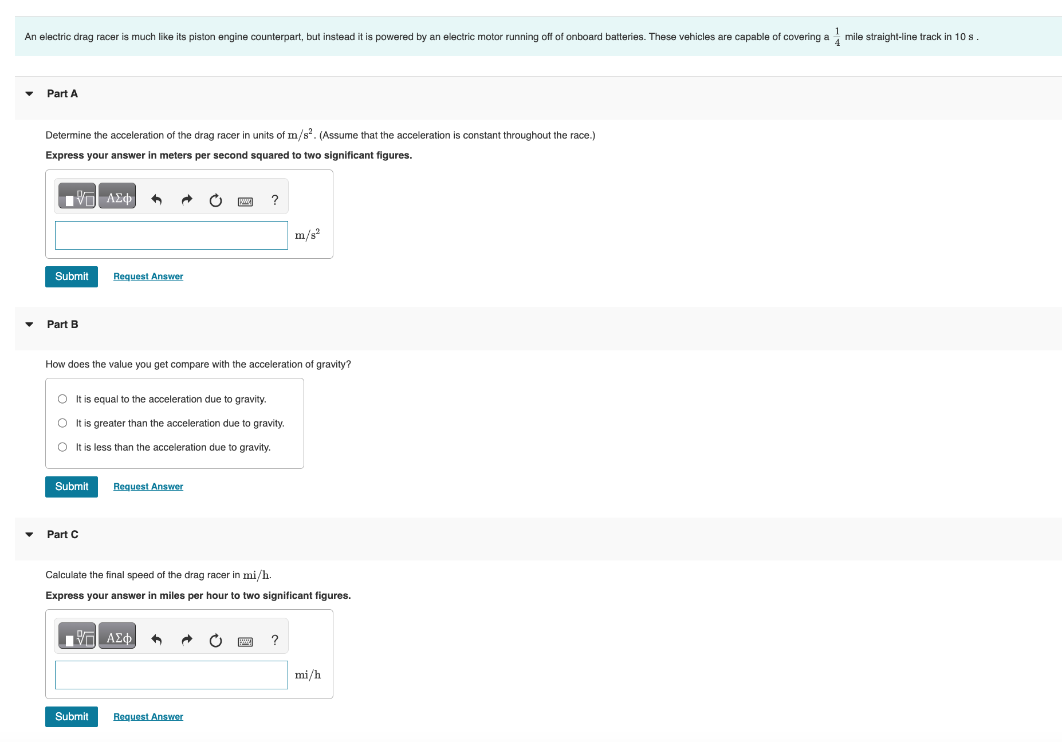Viewport: 1062px width, 742px height.
Task: Open Greek symbols ΑΣΦ button in Part A
Action: (x=117, y=196)
